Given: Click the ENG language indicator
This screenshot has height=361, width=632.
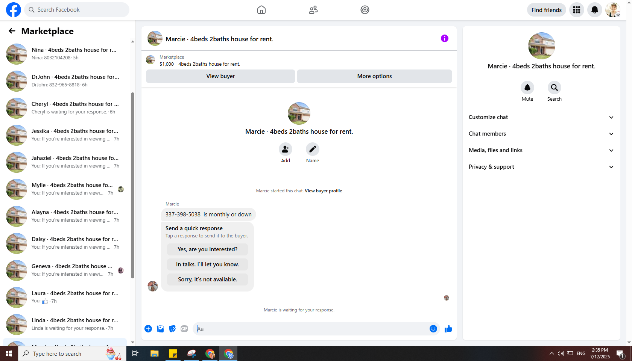Looking at the screenshot, I should click(x=581, y=353).
